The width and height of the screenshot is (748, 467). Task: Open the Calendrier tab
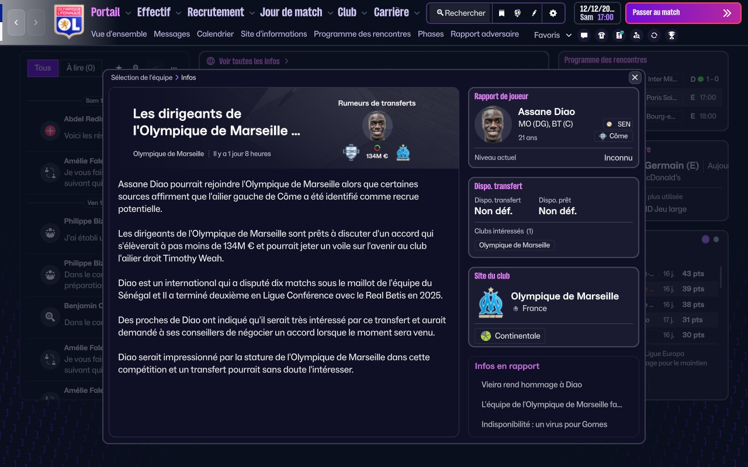(x=215, y=34)
